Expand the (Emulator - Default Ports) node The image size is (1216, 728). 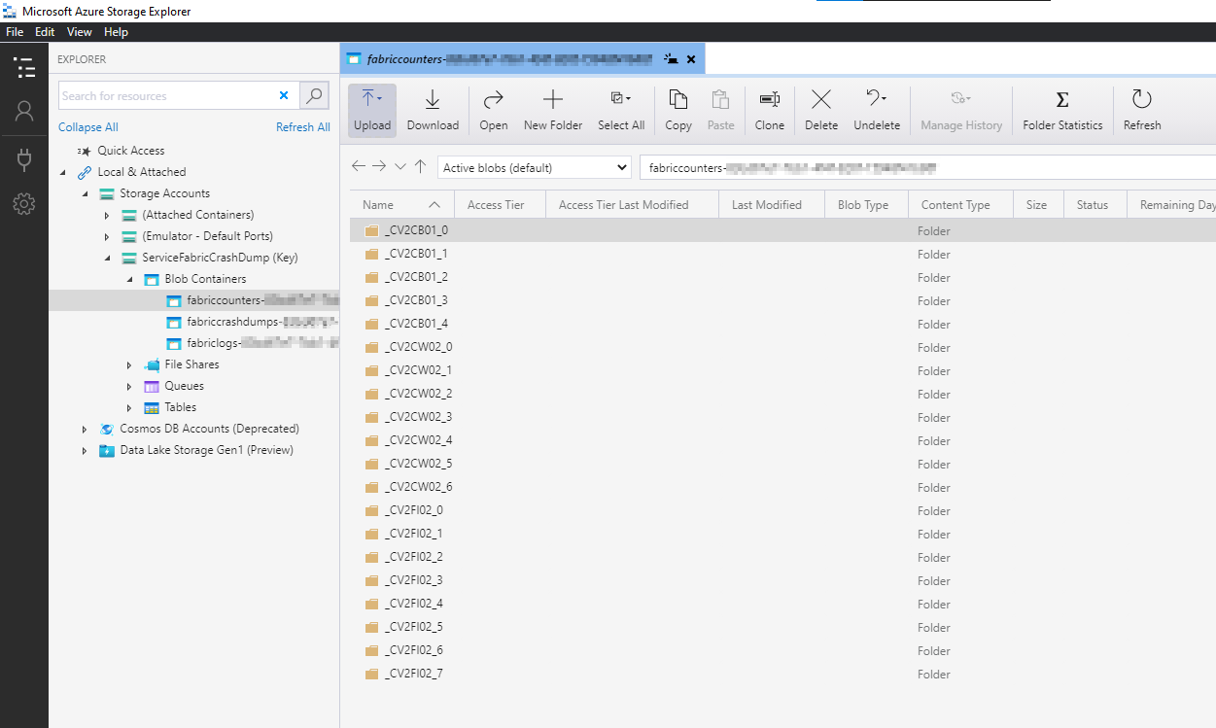click(x=107, y=236)
